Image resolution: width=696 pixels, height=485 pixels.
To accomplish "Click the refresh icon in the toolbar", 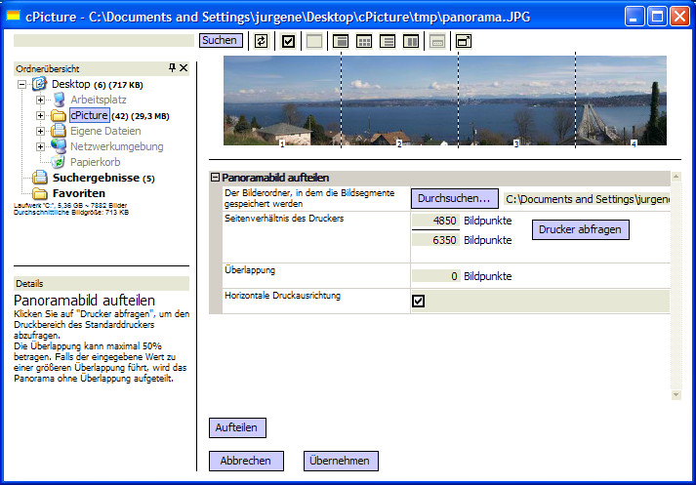I will (261, 41).
